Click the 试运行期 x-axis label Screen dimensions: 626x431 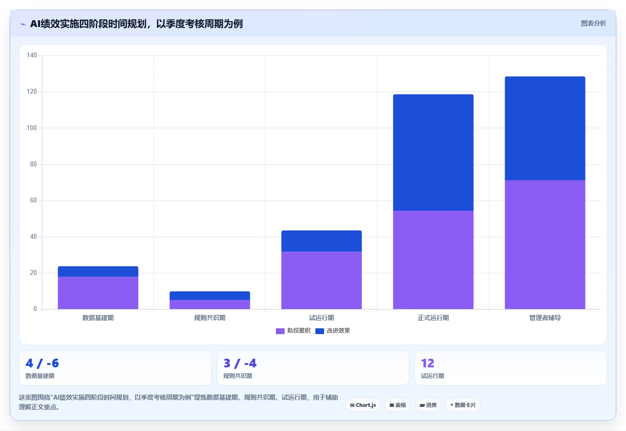point(322,318)
